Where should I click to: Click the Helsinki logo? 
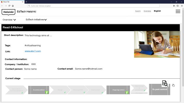tap(8, 12)
